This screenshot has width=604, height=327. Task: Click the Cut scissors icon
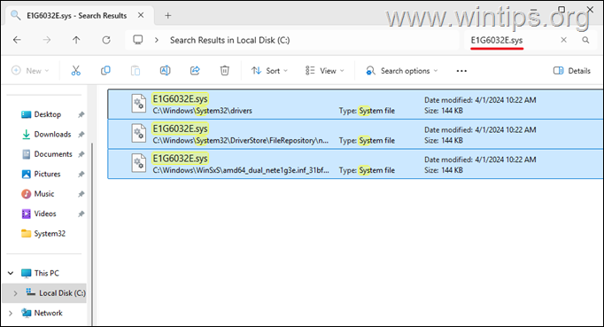(x=76, y=71)
